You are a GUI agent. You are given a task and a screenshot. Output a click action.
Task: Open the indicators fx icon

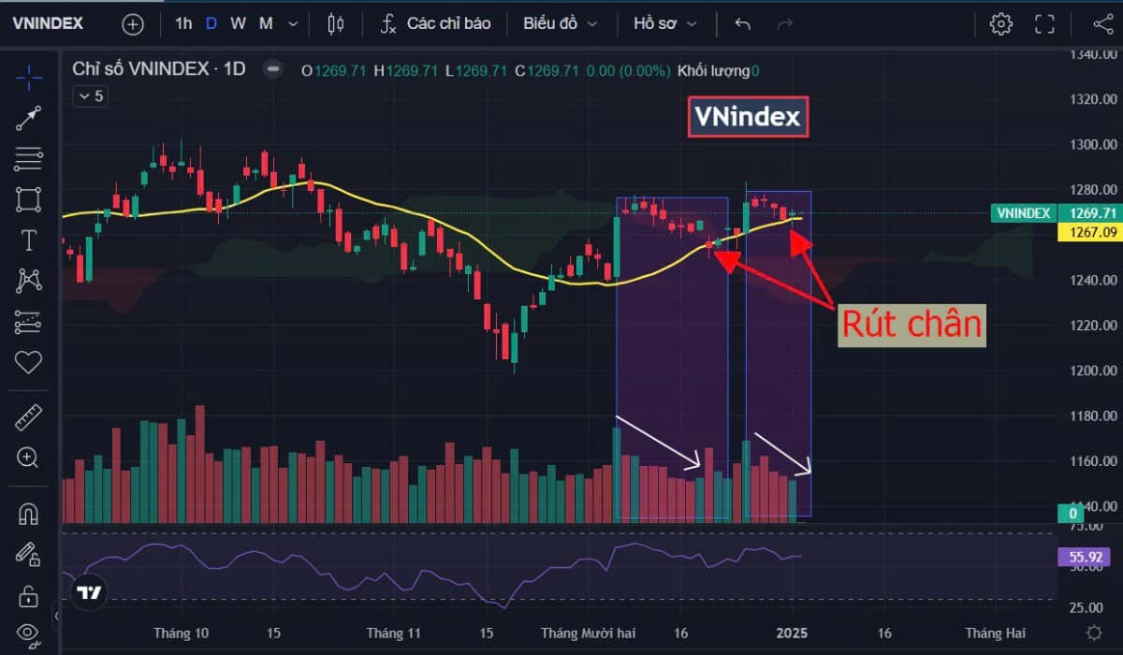pyautogui.click(x=387, y=23)
